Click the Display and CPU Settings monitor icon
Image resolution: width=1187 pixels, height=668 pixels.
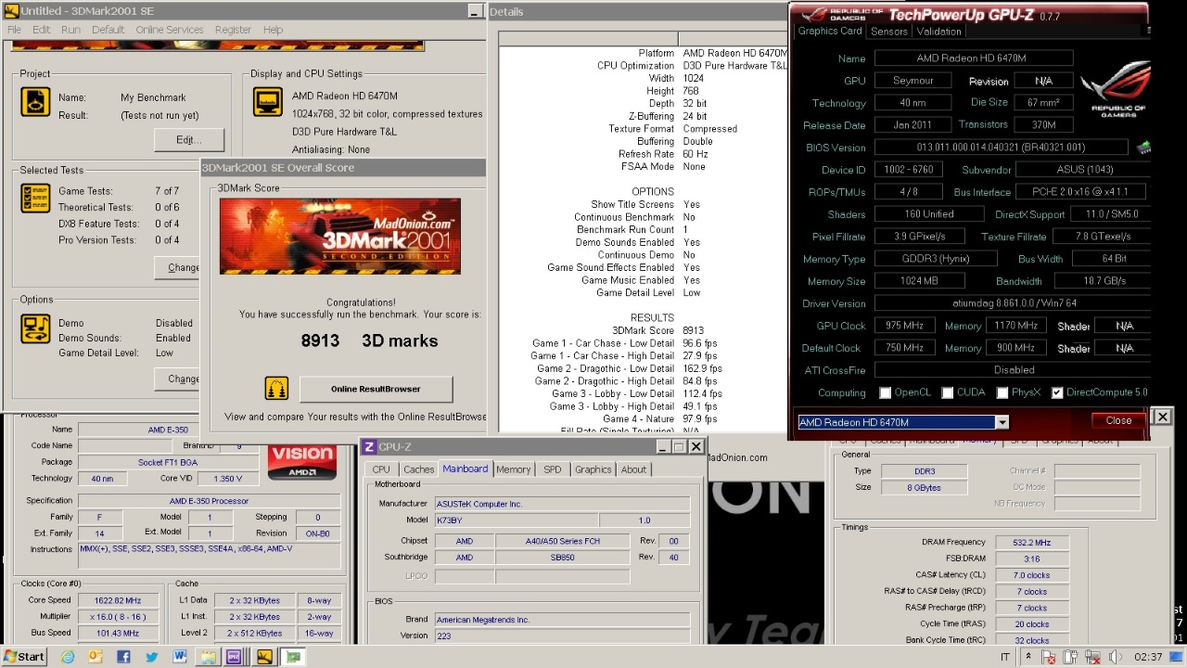click(268, 102)
